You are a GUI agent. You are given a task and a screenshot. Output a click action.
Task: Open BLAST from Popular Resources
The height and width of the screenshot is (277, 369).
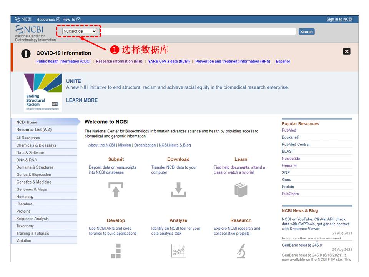coord(288,151)
